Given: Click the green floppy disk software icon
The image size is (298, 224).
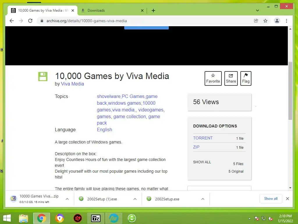Looking at the screenshot, I should pyautogui.click(x=43, y=76).
